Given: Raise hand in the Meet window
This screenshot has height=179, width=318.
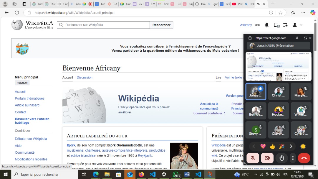Looking at the screenshot, I should point(281,158).
